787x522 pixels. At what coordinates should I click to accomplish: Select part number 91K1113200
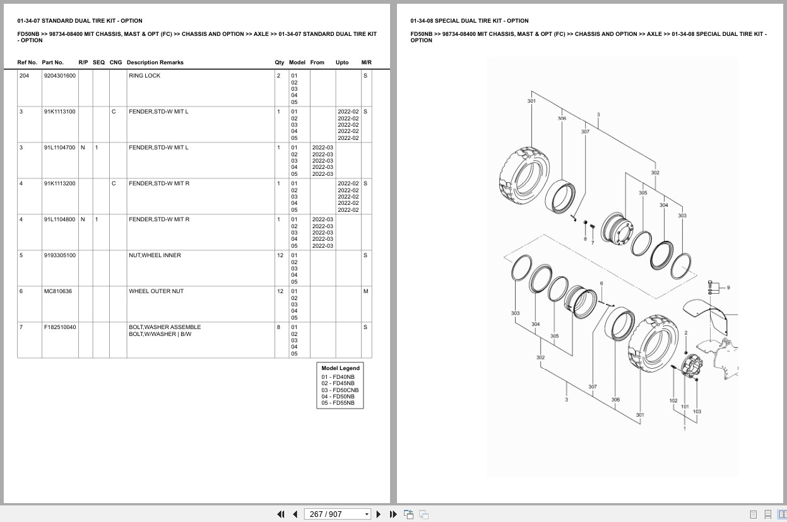(60, 183)
